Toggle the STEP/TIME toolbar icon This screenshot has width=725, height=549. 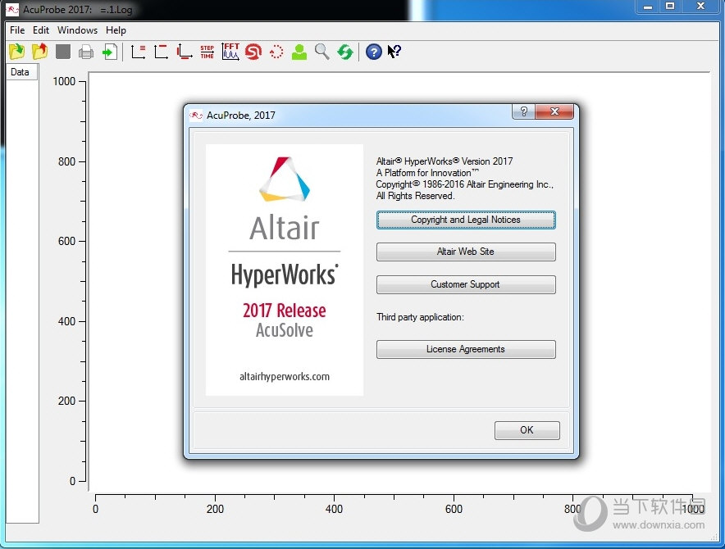coord(207,52)
